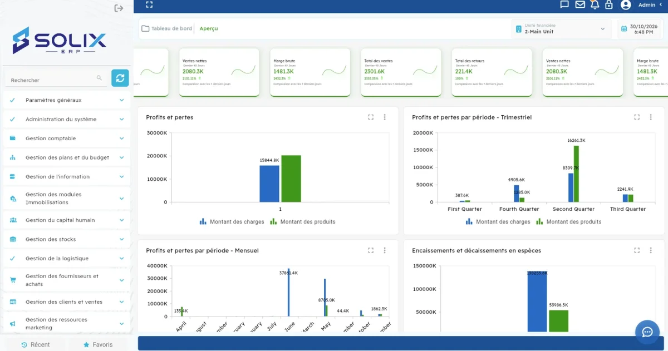Click the logout icon above the Solix logo

(x=119, y=8)
